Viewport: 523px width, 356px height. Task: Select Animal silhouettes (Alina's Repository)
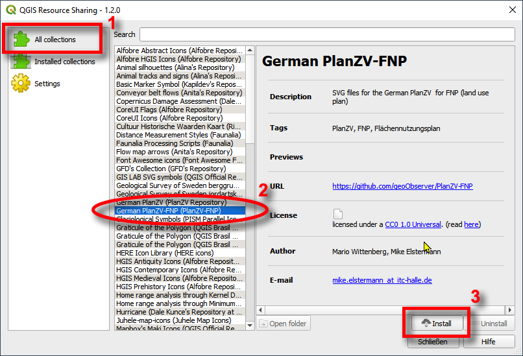(180, 67)
